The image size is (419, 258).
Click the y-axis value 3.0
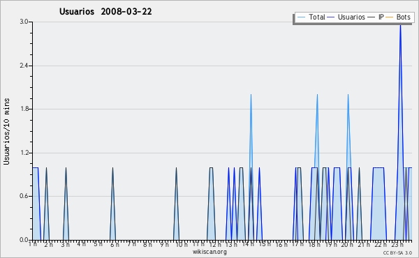[24, 22]
